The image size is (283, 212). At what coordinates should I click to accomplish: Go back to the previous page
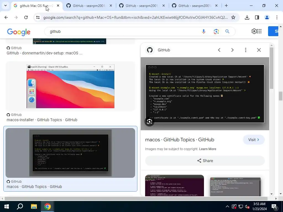(6, 17)
